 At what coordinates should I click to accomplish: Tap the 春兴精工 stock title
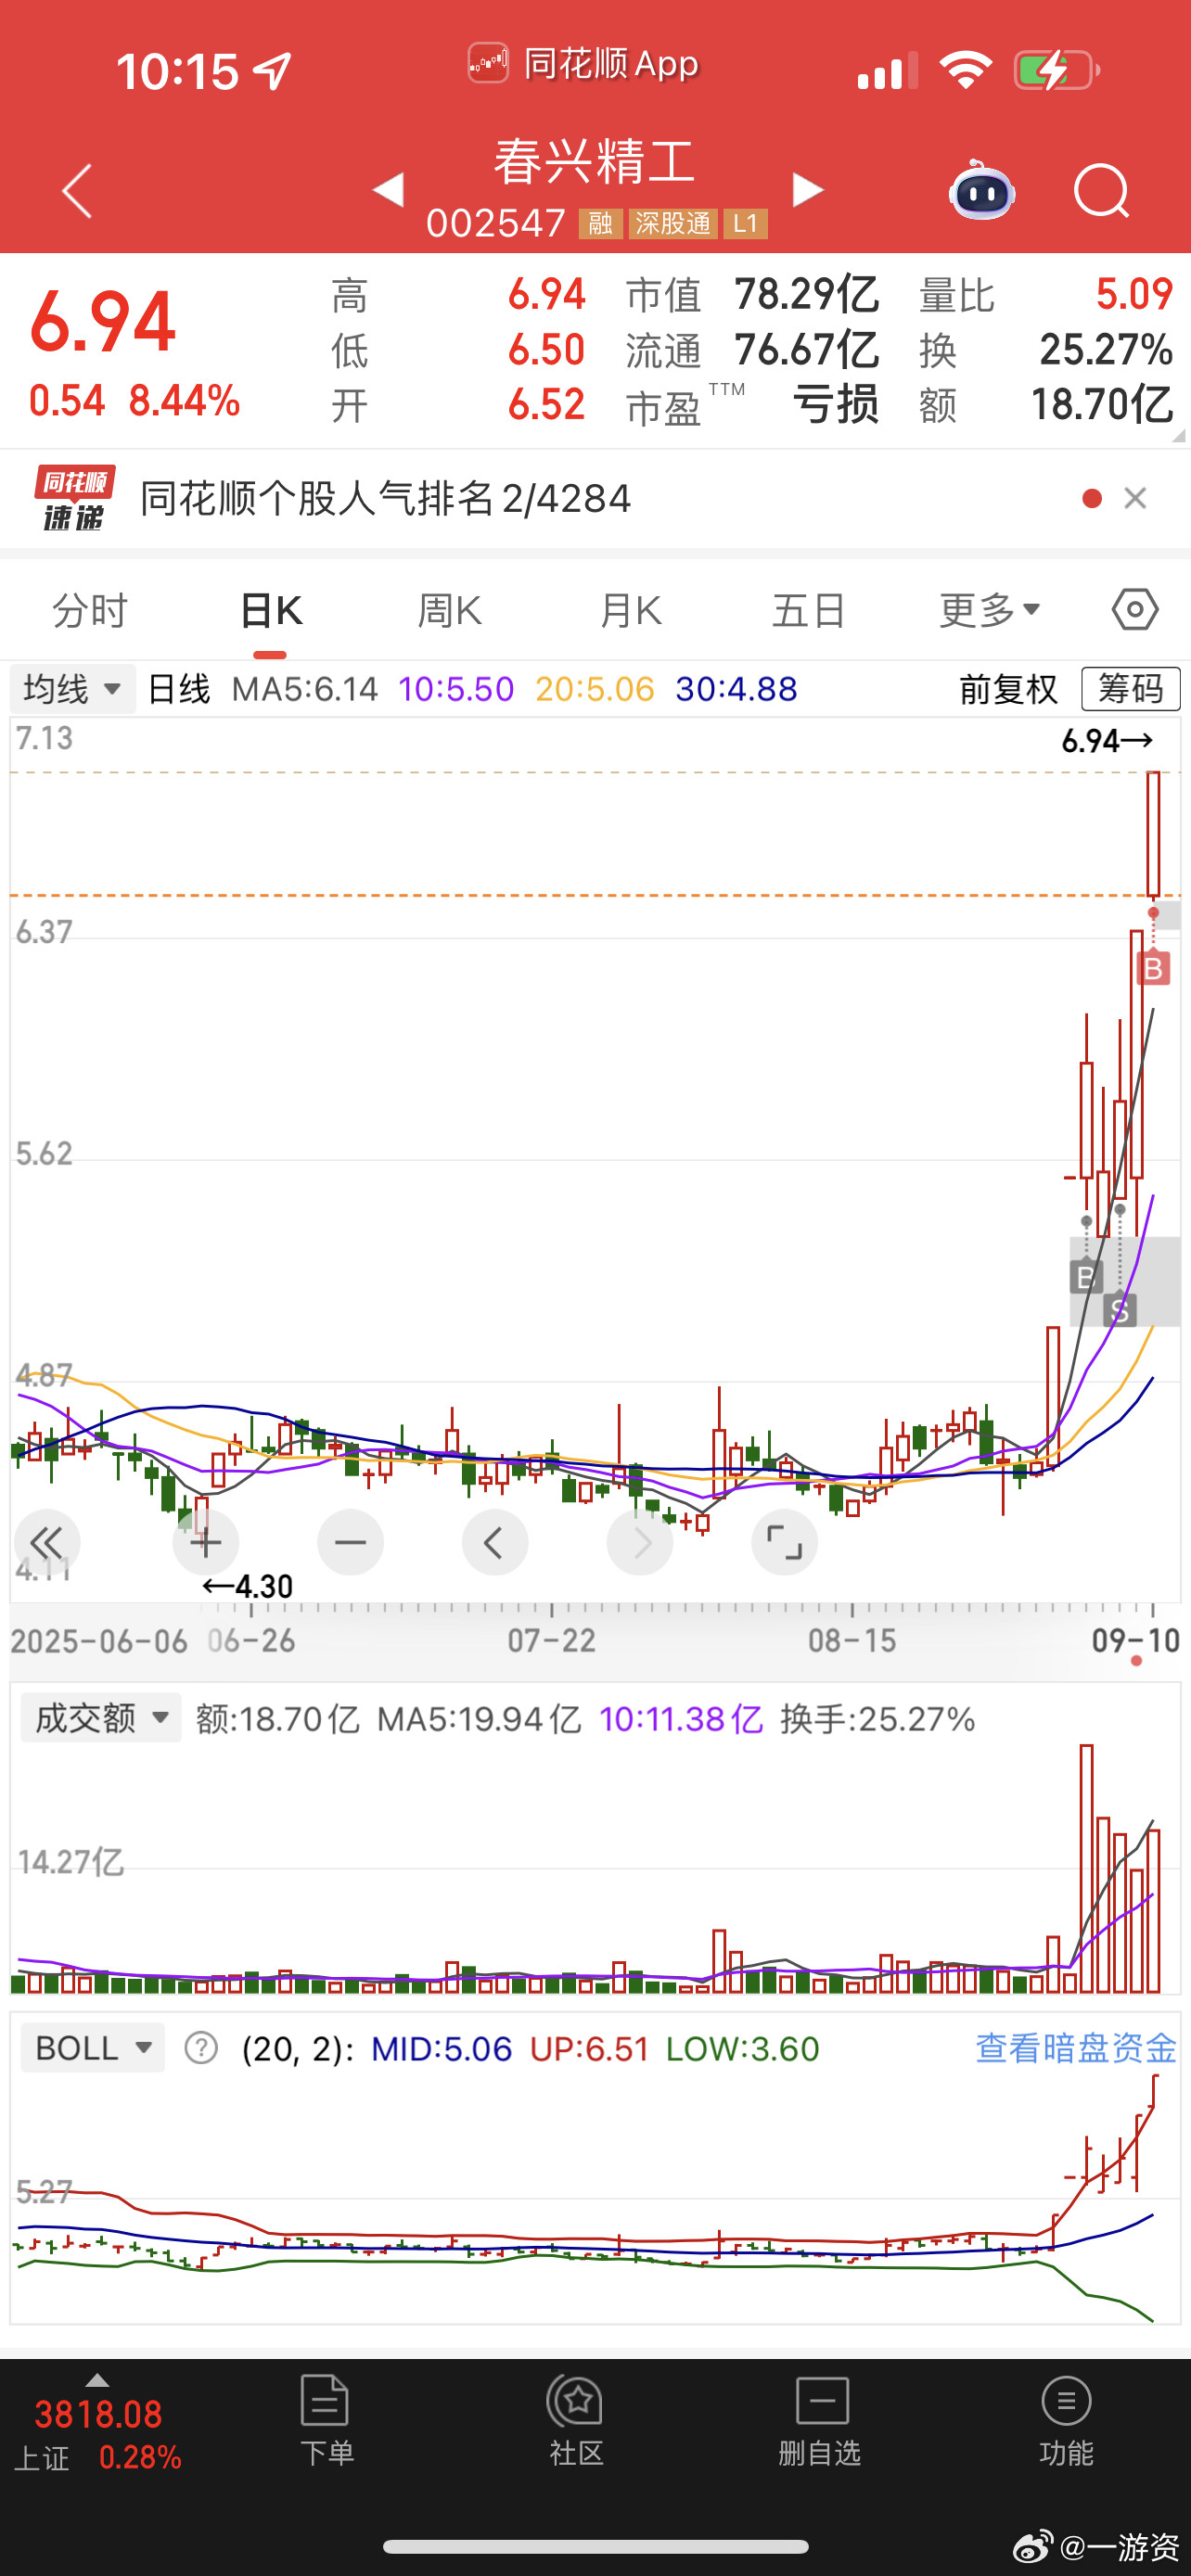595,162
